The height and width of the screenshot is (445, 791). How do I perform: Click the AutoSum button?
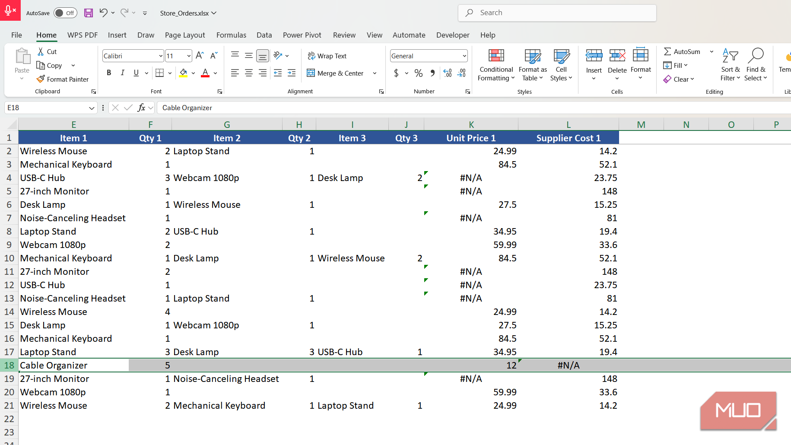pos(682,51)
